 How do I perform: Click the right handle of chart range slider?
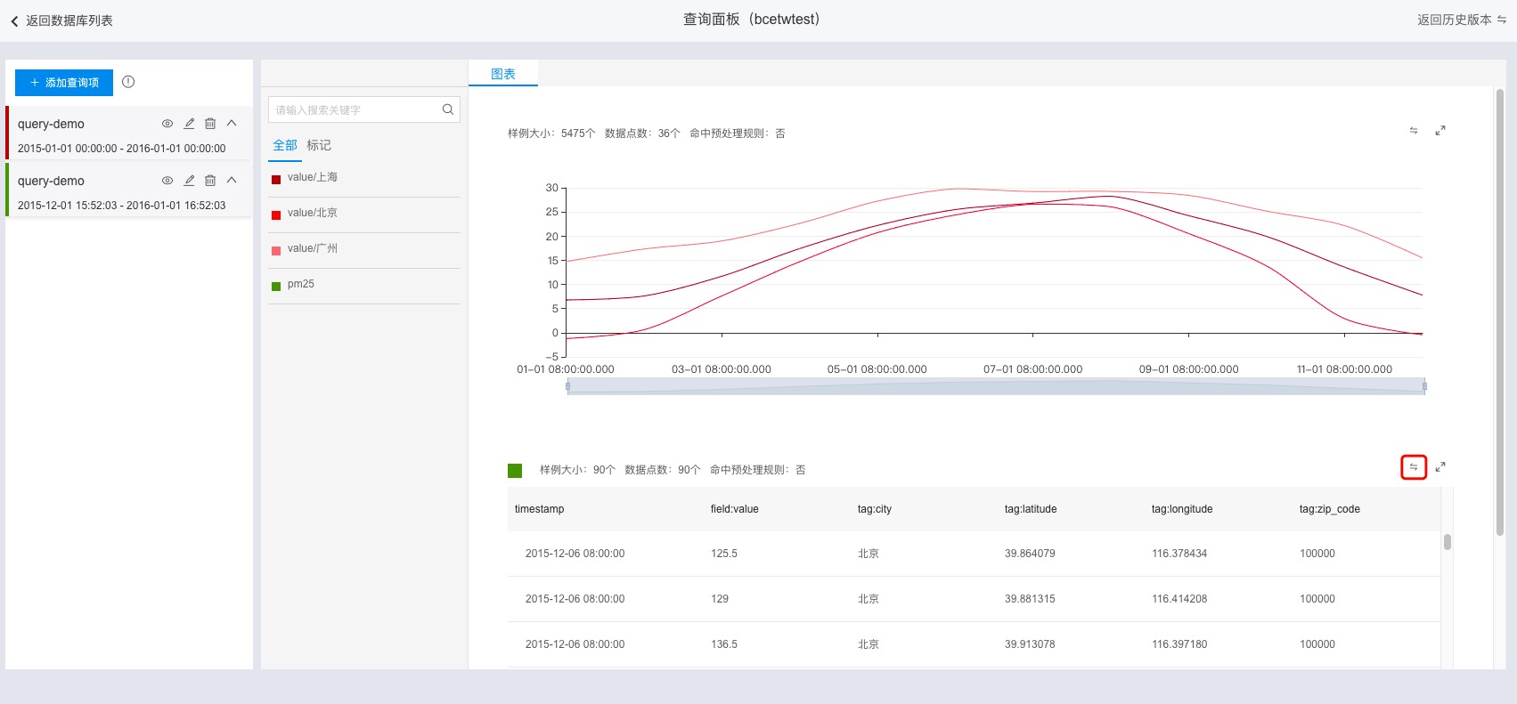1425,386
